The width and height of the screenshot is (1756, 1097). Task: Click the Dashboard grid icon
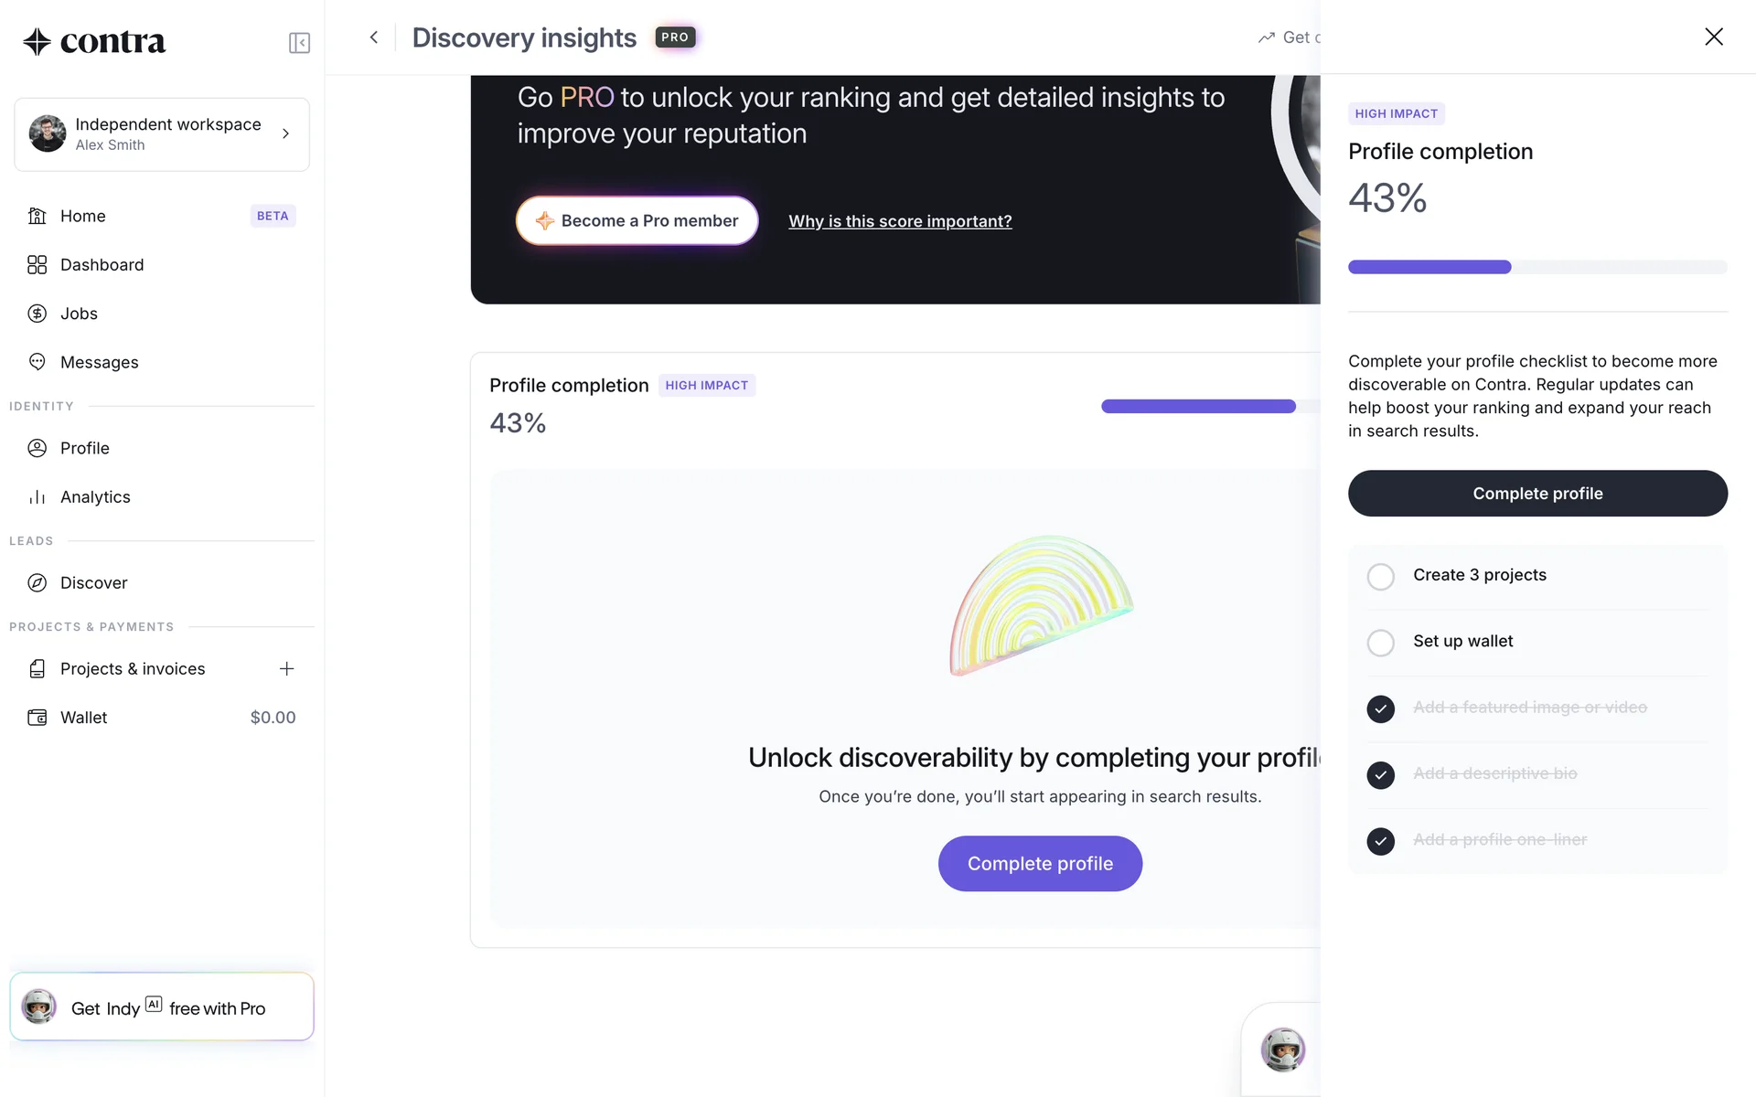tap(37, 265)
